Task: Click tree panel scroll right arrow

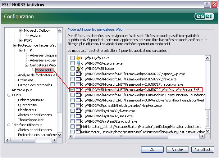Action: 54,140
